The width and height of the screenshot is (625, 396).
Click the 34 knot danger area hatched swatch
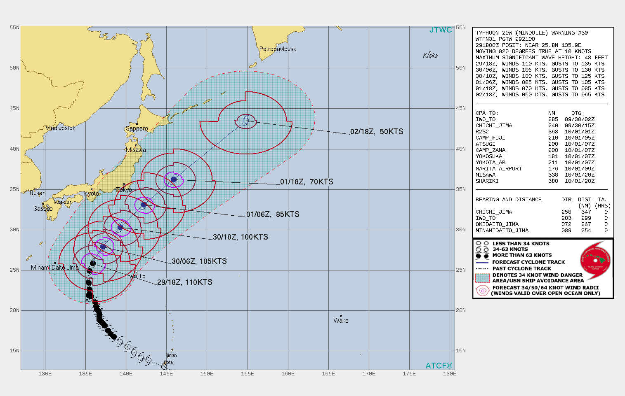(x=482, y=278)
